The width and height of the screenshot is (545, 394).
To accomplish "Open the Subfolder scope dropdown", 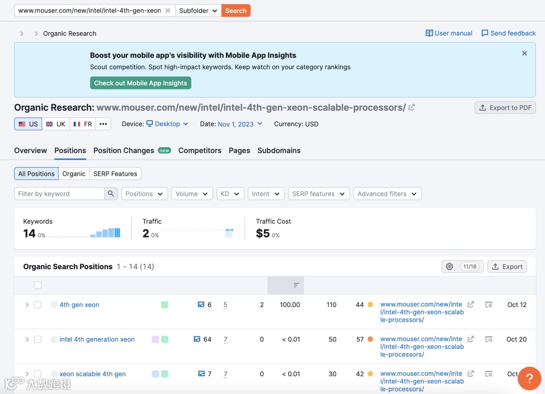I will coord(198,11).
